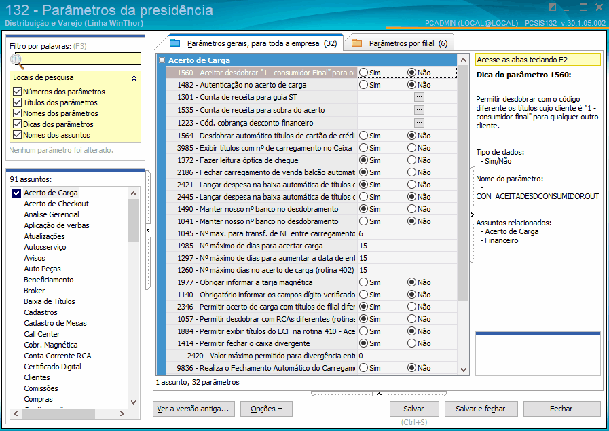The width and height of the screenshot is (609, 431).
Task: Select row 1140 Obrigatório informar campos dígito
Action: (x=261, y=295)
